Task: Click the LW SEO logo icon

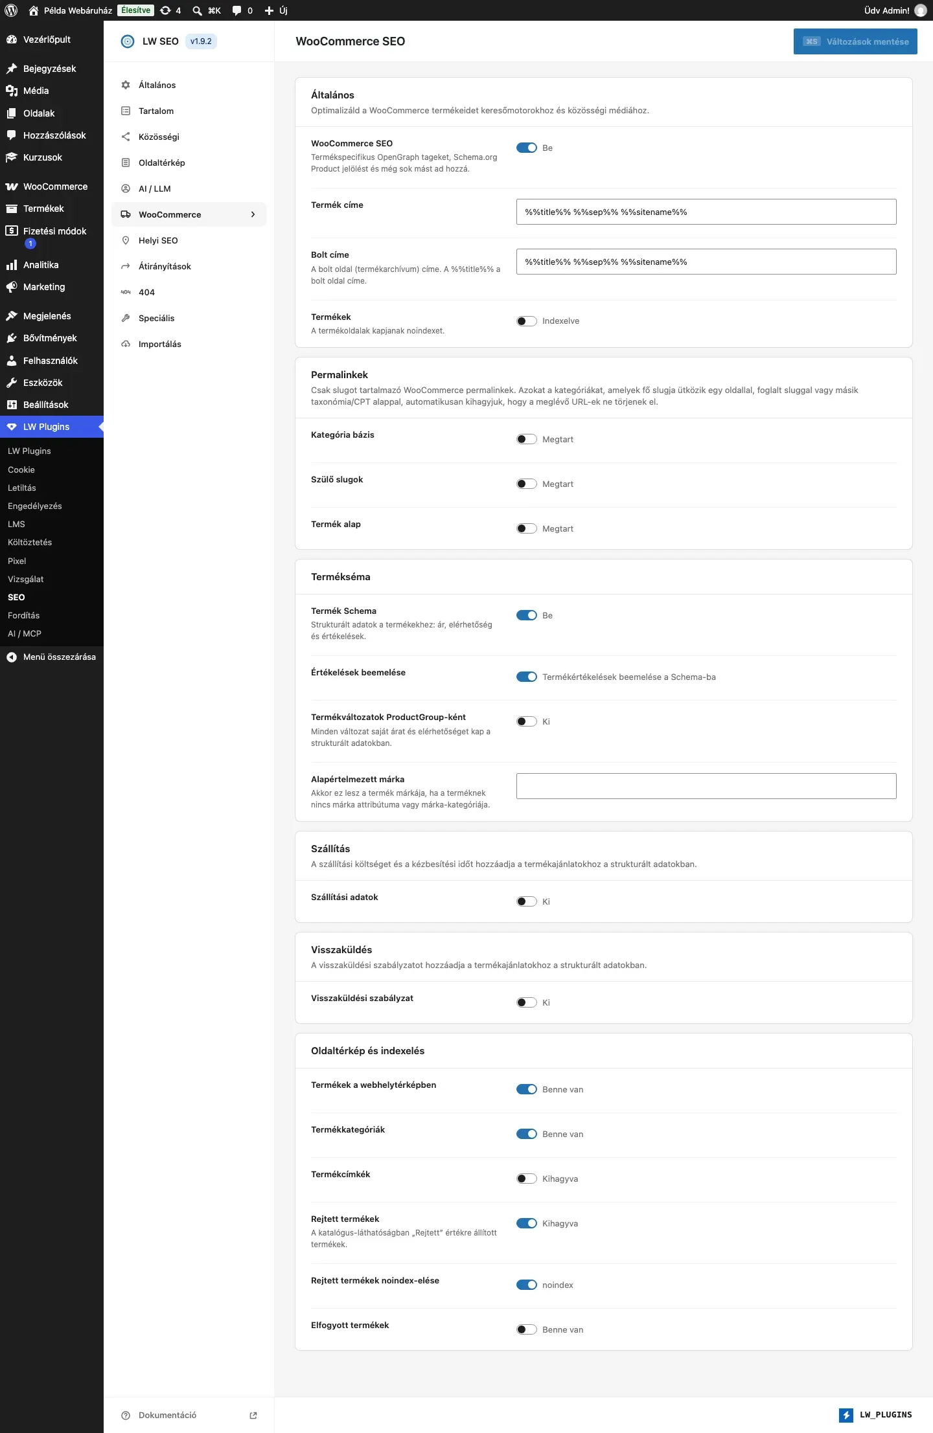Action: pyautogui.click(x=128, y=41)
